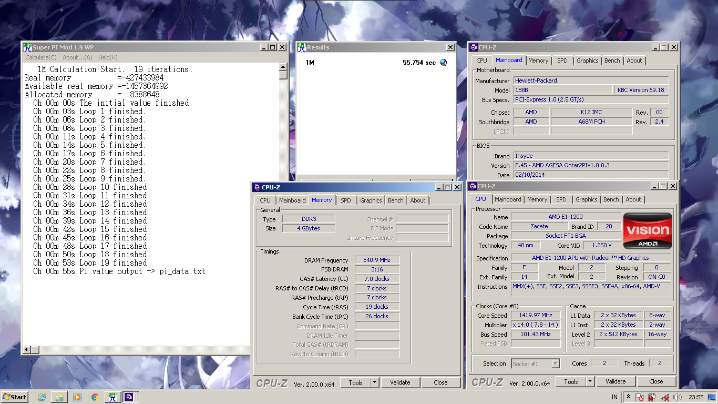Open Google Chrome from the taskbar

point(95,397)
